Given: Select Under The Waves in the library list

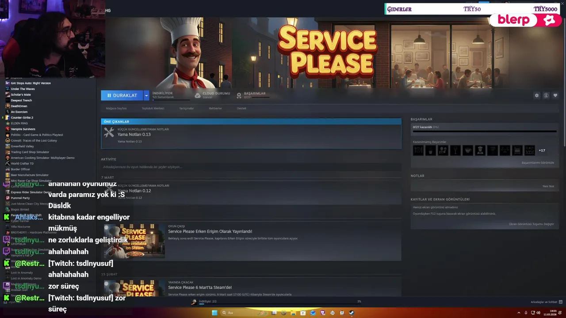Looking at the screenshot, I should [x=23, y=89].
